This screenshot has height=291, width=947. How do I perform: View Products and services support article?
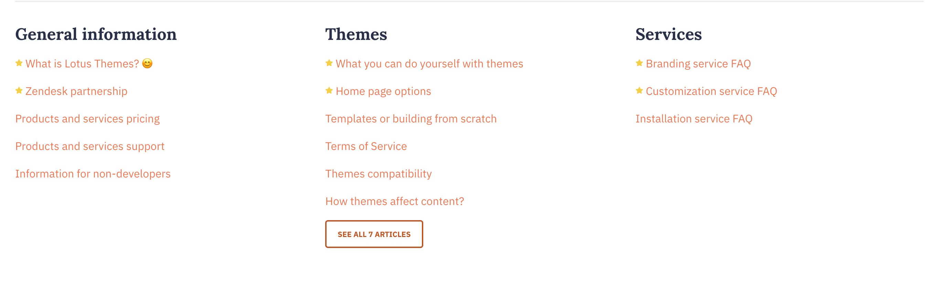(90, 146)
